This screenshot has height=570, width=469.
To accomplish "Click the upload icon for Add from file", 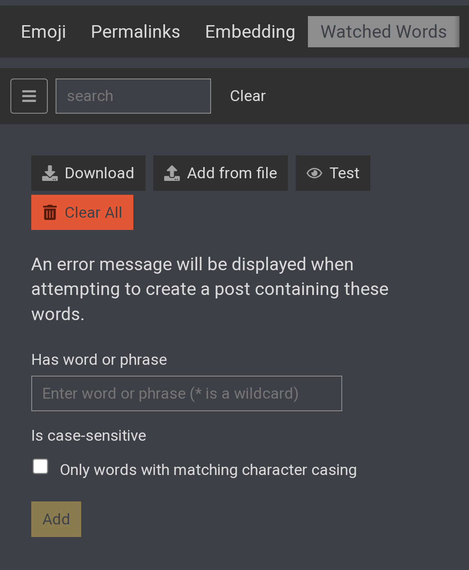I will [x=172, y=173].
